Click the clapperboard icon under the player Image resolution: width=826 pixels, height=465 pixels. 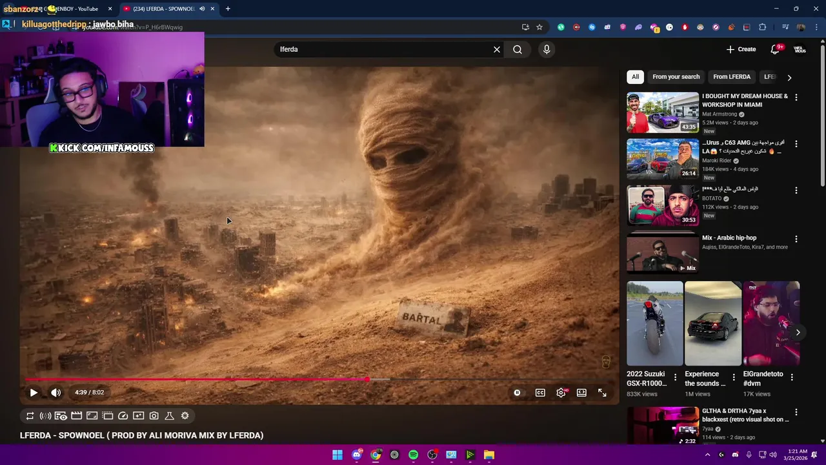76,416
